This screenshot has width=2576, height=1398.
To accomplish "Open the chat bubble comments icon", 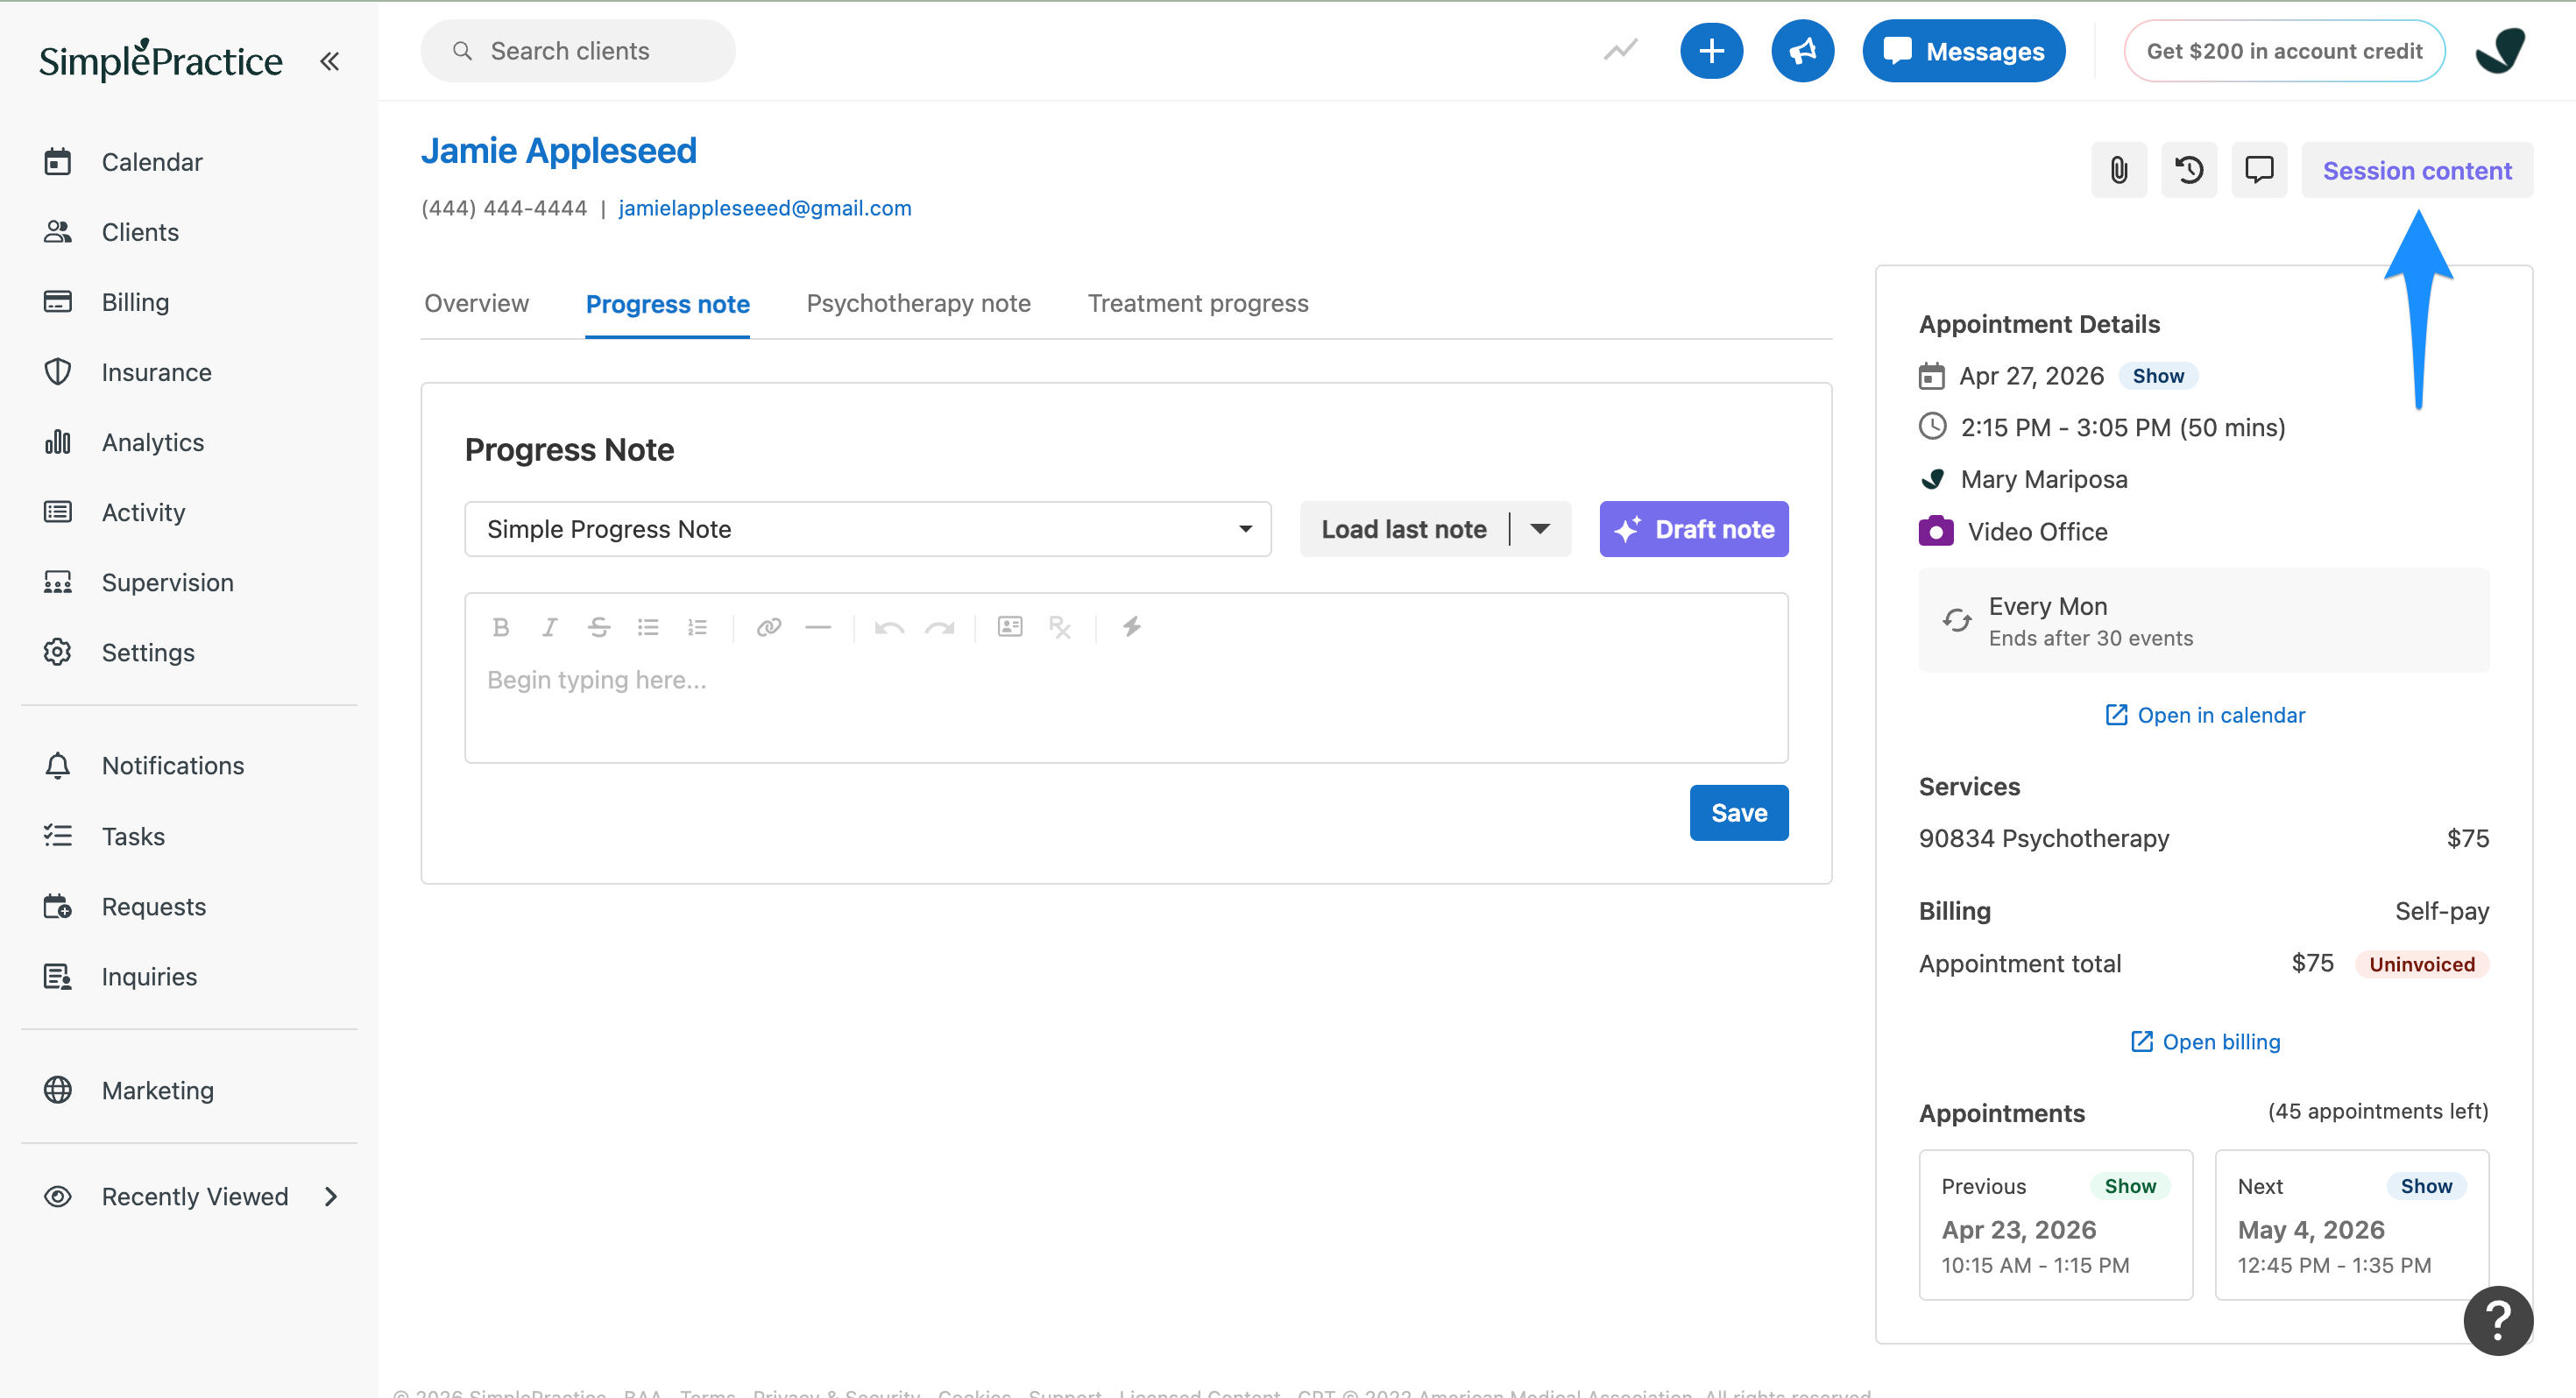I will 2259,170.
